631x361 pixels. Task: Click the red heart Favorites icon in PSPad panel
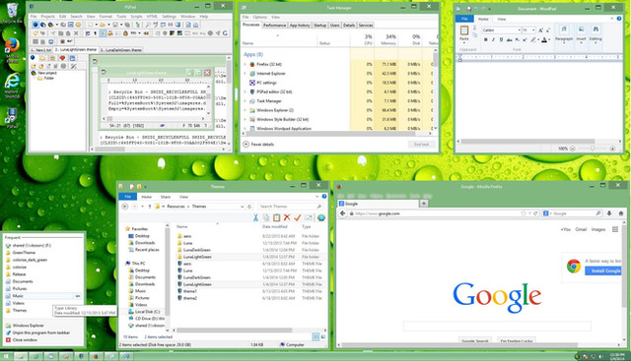tap(62, 58)
